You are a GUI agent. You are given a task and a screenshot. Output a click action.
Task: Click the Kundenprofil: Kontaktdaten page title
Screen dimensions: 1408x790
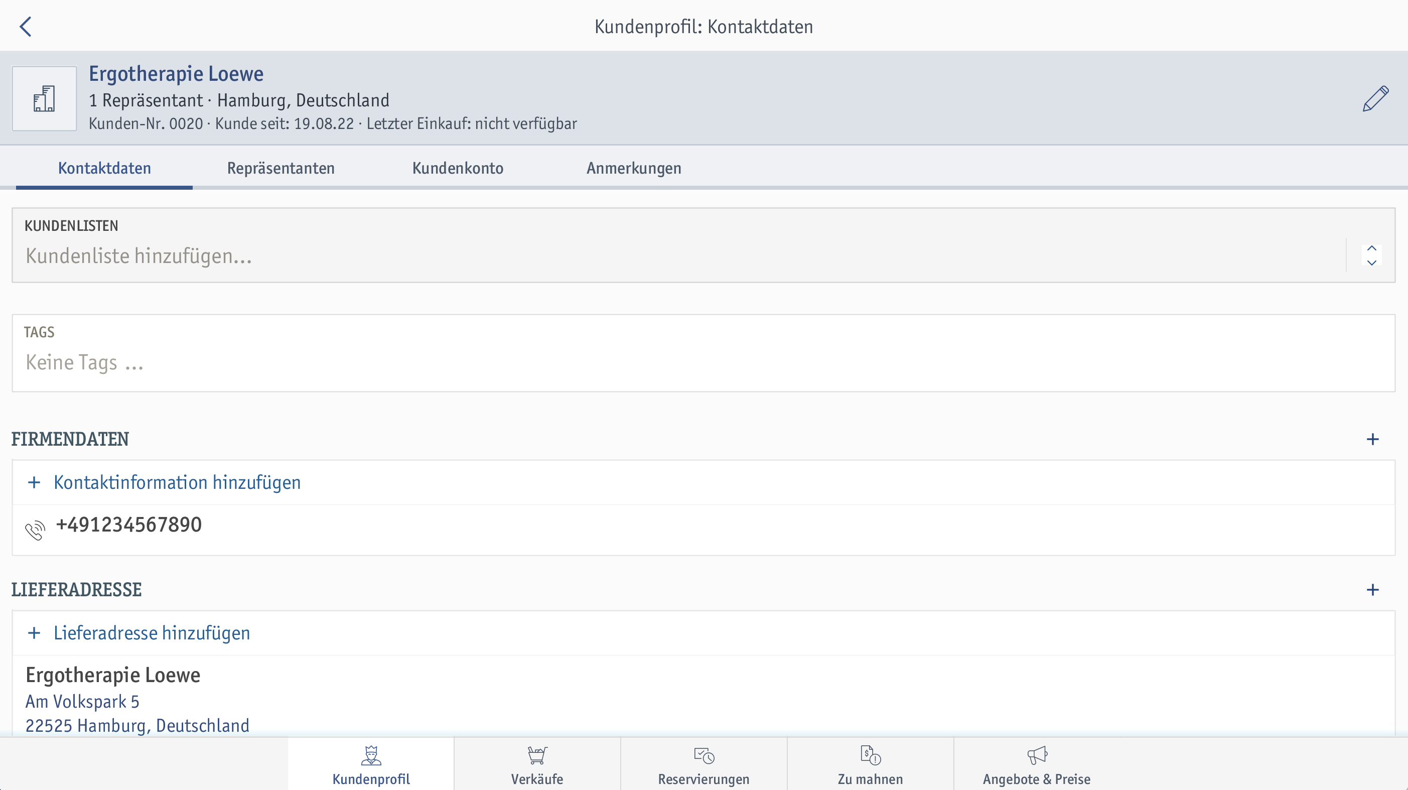pyautogui.click(x=704, y=26)
